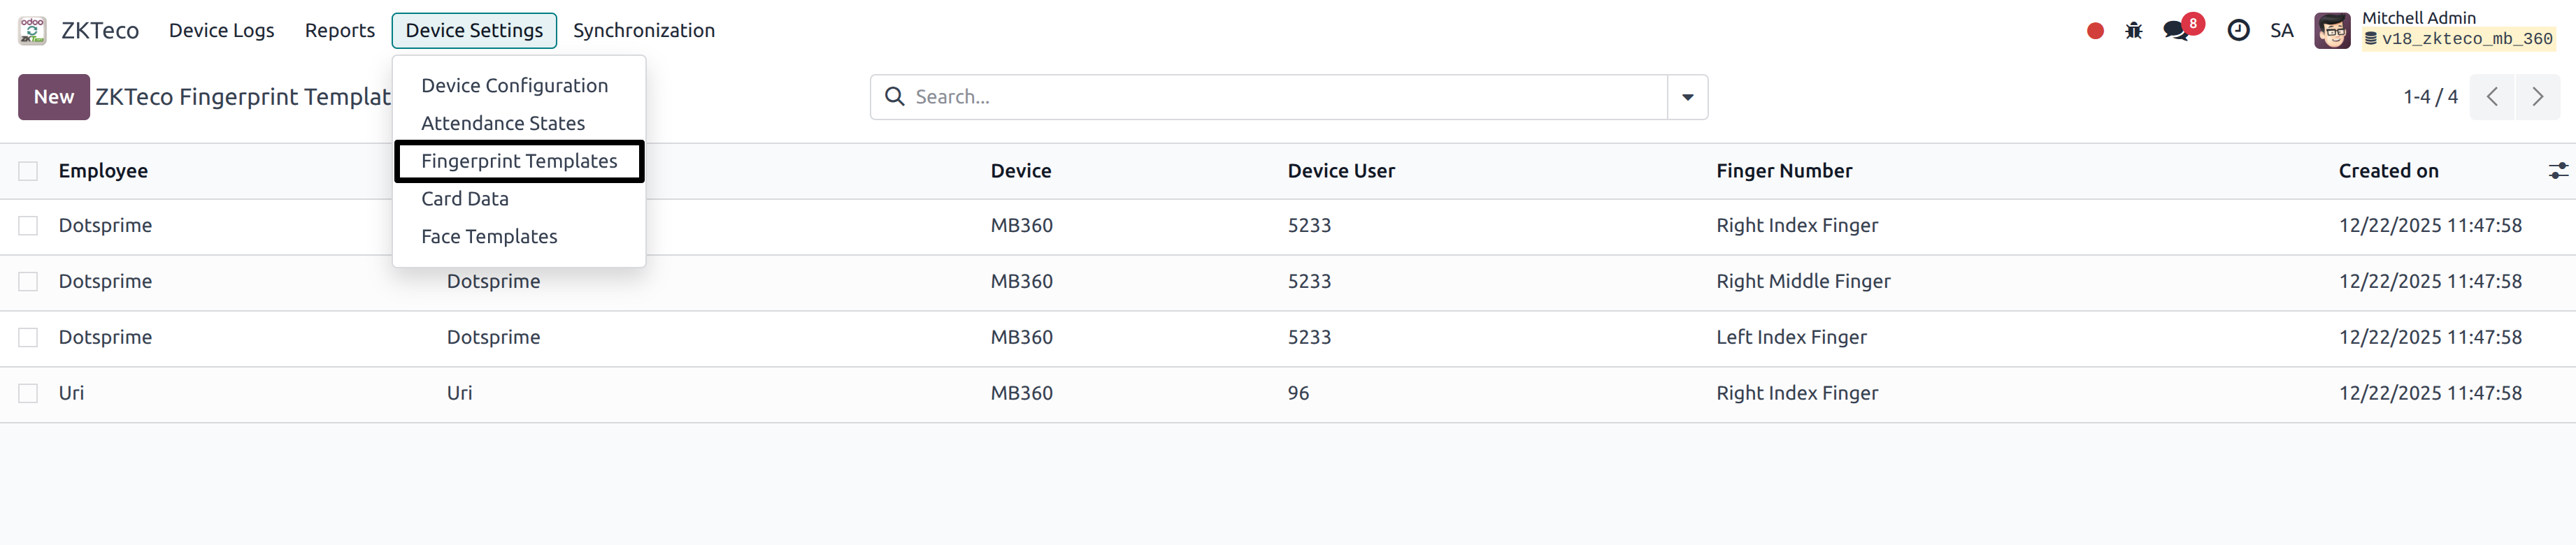Open the activities clock icon

point(2238,31)
